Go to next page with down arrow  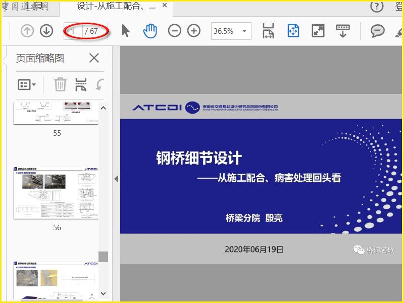click(x=46, y=31)
